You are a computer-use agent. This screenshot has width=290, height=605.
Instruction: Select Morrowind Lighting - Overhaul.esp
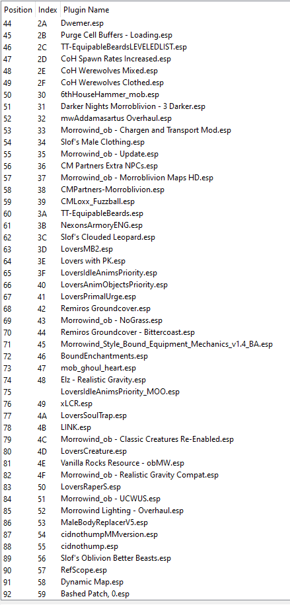[x=122, y=511]
